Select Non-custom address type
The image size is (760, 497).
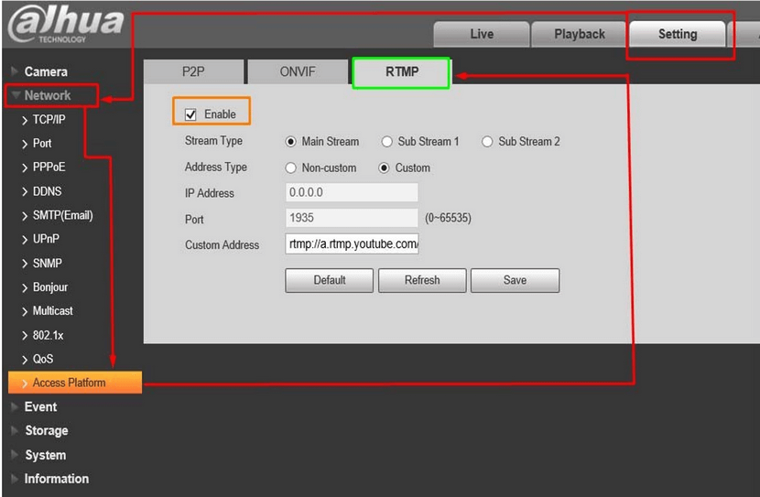point(290,168)
